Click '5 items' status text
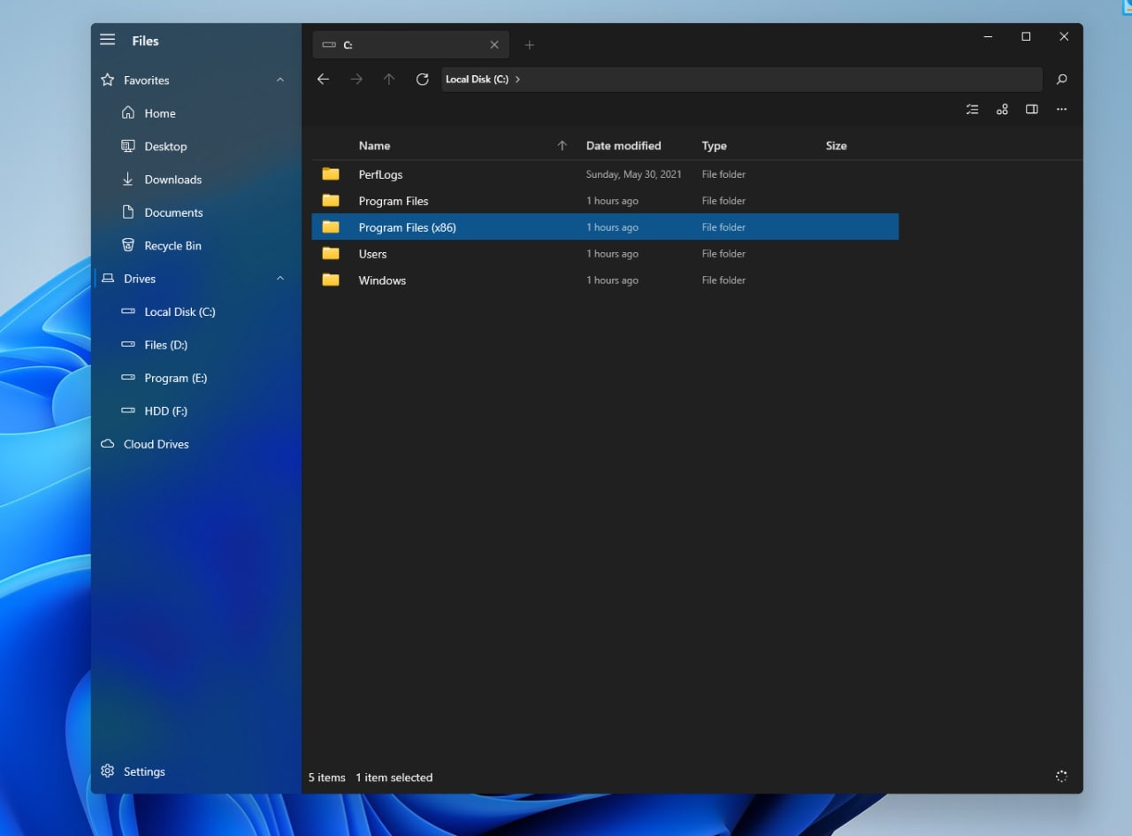 pos(327,778)
